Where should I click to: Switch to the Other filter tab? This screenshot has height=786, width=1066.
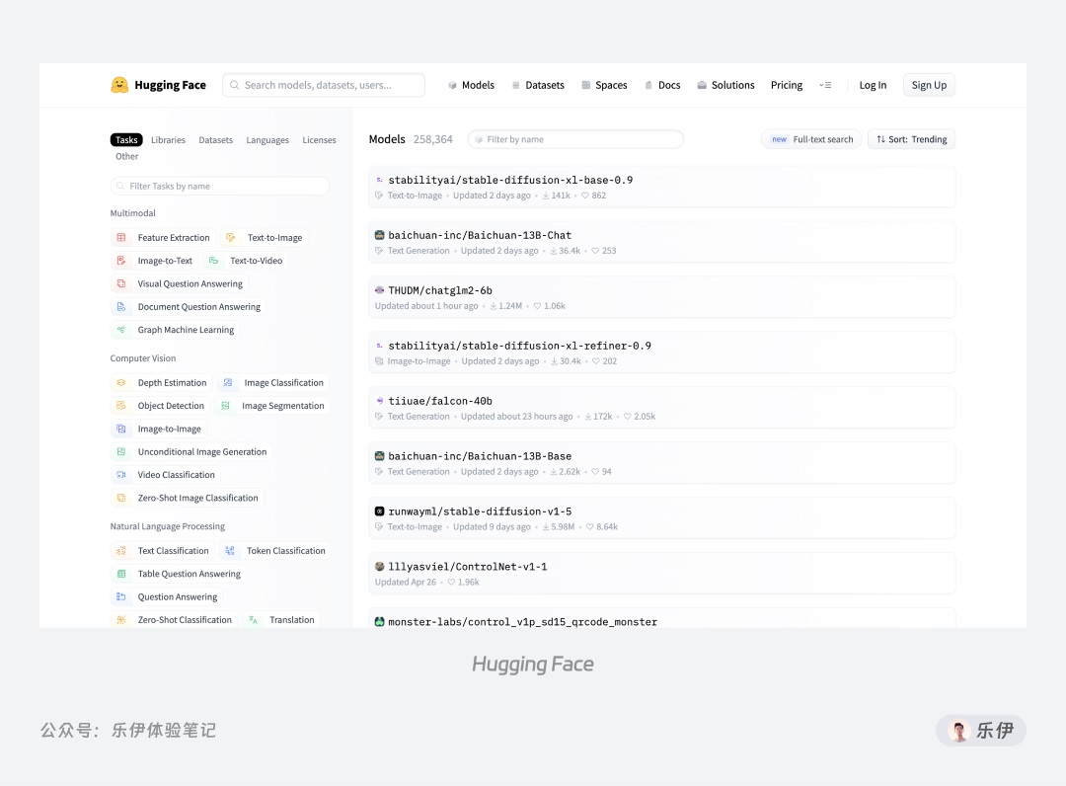[x=126, y=156]
